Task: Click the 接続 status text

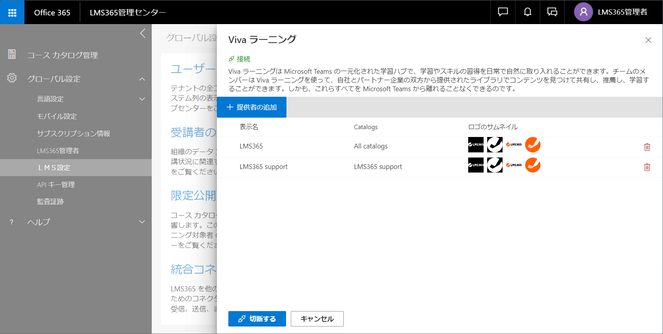Action: point(243,59)
